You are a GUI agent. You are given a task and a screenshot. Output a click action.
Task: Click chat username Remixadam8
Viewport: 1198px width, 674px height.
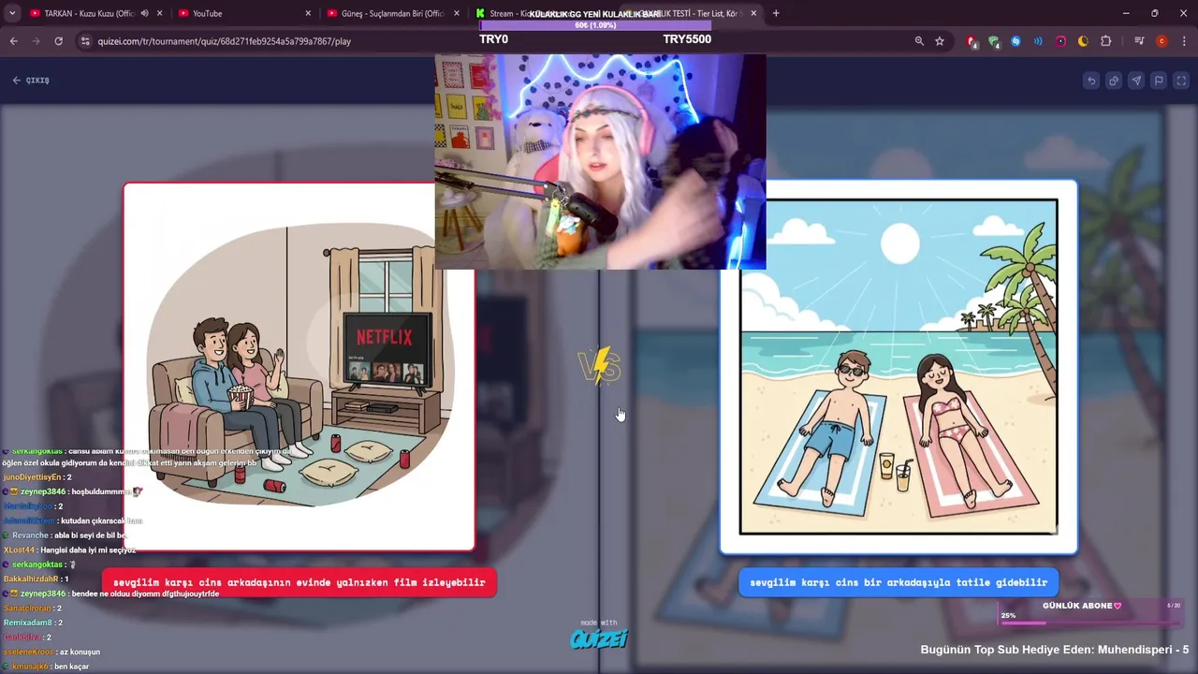(27, 623)
